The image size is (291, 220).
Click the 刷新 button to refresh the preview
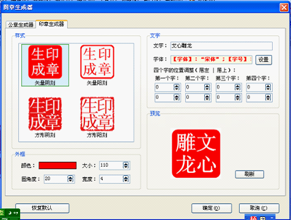point(249,174)
